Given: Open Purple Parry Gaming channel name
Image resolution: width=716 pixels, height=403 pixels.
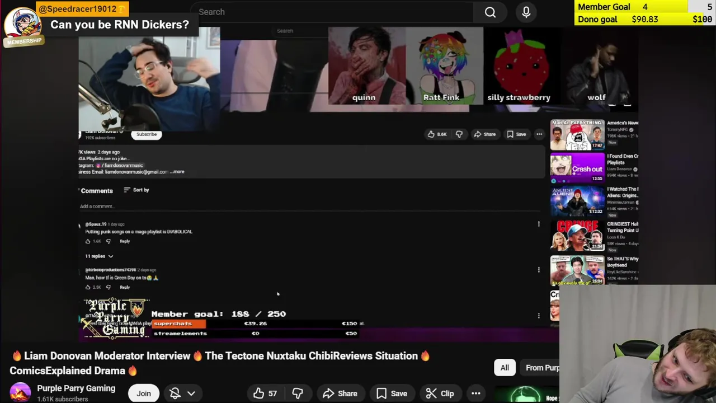Looking at the screenshot, I should (76, 388).
